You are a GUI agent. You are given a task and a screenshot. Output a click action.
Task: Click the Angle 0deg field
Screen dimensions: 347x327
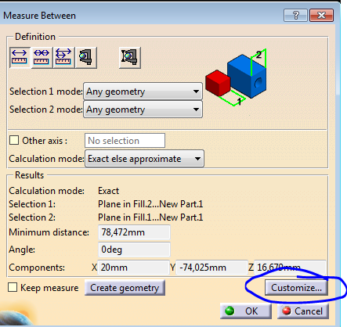[x=134, y=250]
